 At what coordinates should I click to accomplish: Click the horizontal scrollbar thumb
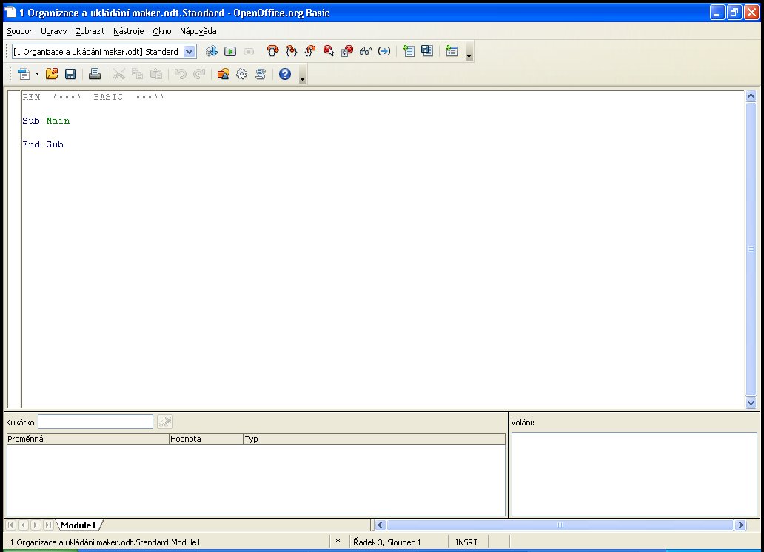[560, 525]
